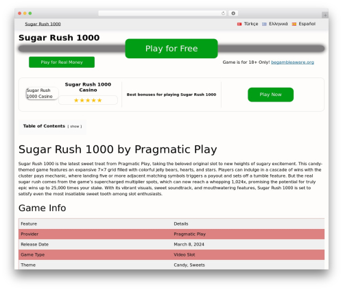Screen dimensions: 343x290
Task: Select the March 8, 2024 cell
Action: tap(248, 244)
